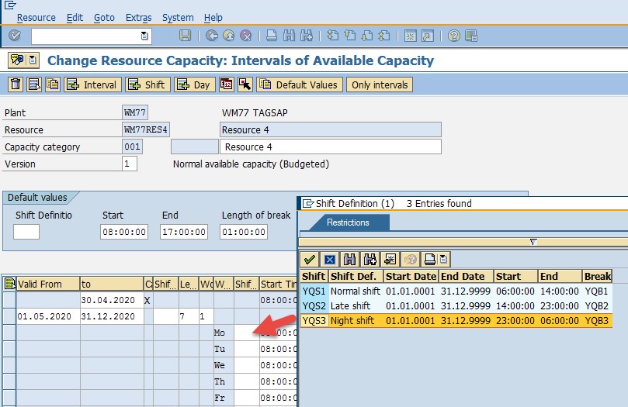Open the Resource menu
628x407 pixels.
point(36,18)
